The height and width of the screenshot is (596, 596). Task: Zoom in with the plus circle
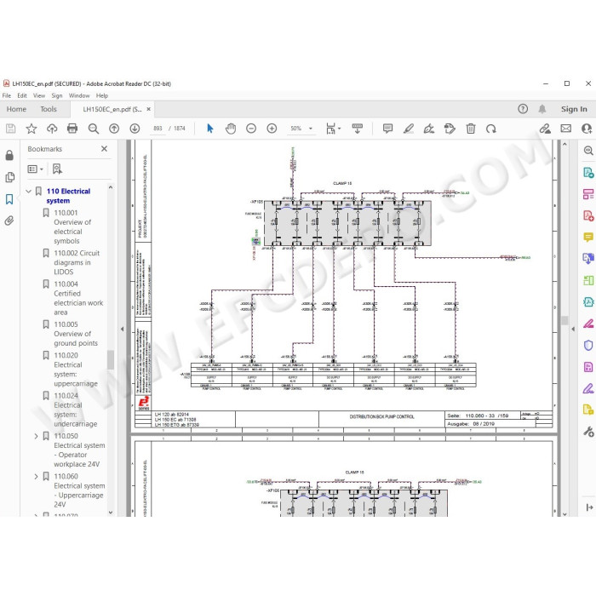(272, 129)
